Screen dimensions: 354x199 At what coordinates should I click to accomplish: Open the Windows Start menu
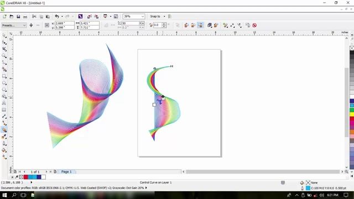tap(4, 195)
